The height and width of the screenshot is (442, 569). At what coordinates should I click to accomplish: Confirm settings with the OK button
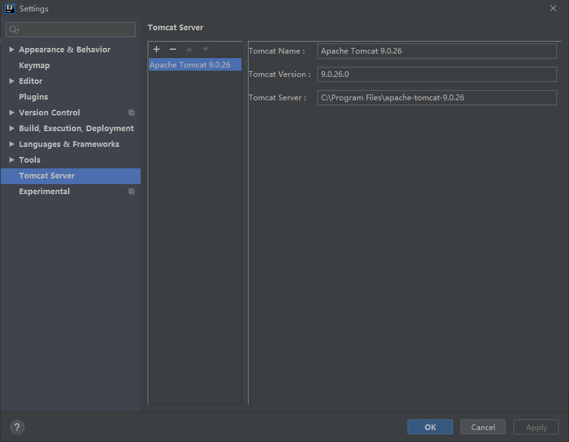pyautogui.click(x=430, y=427)
